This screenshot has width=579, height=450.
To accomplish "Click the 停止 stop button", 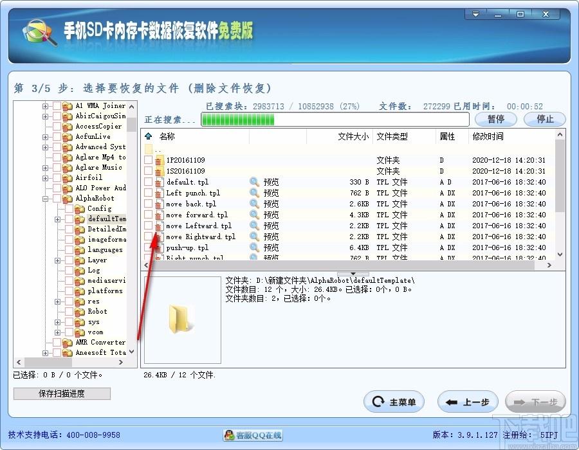I will (x=545, y=119).
